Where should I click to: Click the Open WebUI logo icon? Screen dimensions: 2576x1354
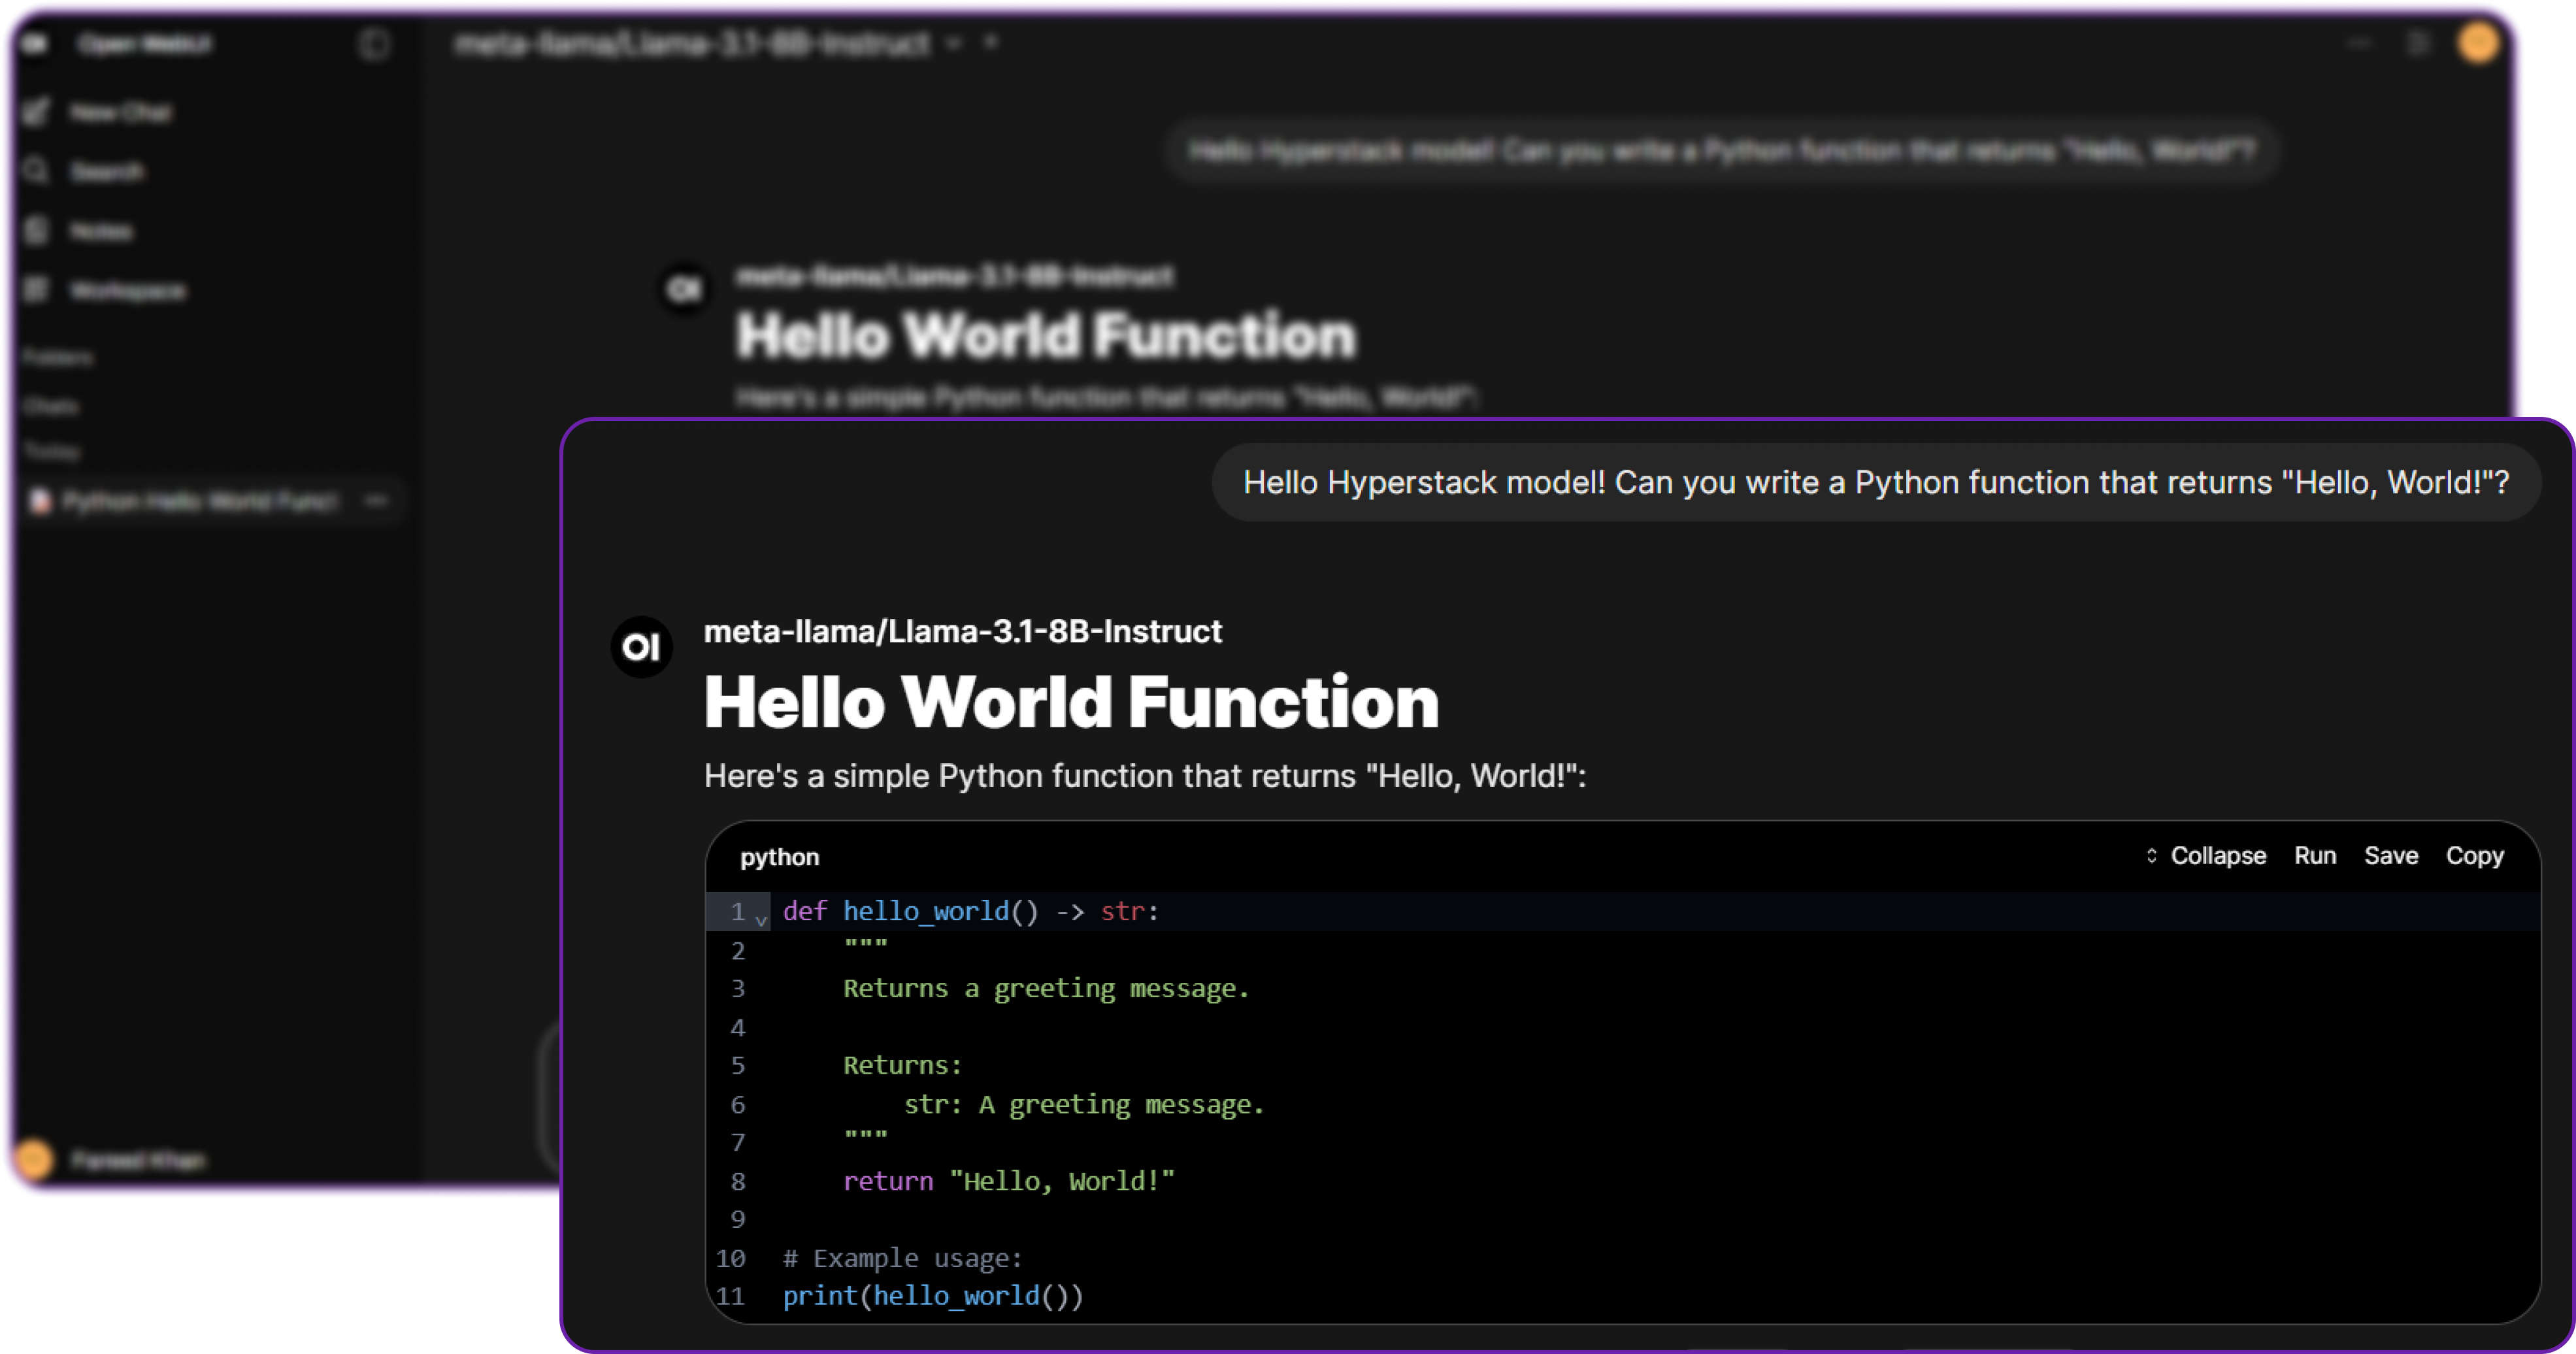pos(35,44)
